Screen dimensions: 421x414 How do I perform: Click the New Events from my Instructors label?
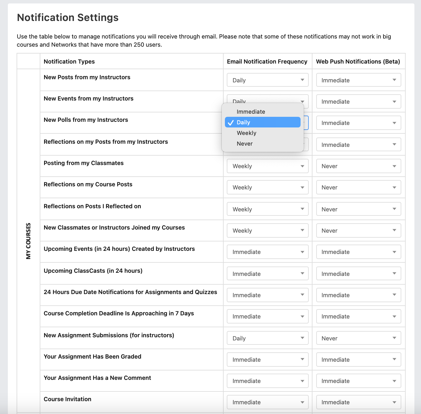tap(89, 99)
